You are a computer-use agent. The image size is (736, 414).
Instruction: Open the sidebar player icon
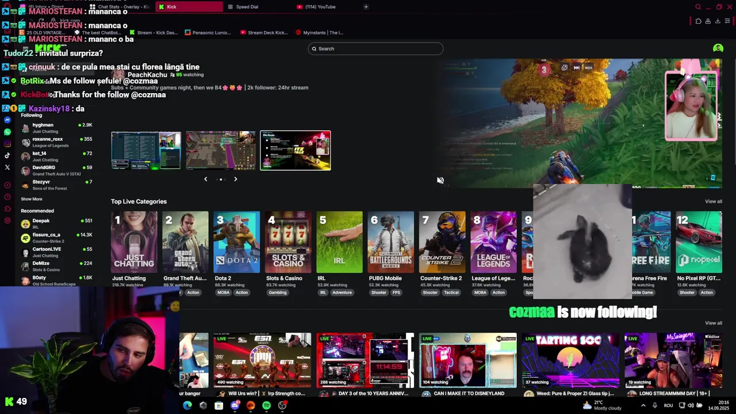7,185
